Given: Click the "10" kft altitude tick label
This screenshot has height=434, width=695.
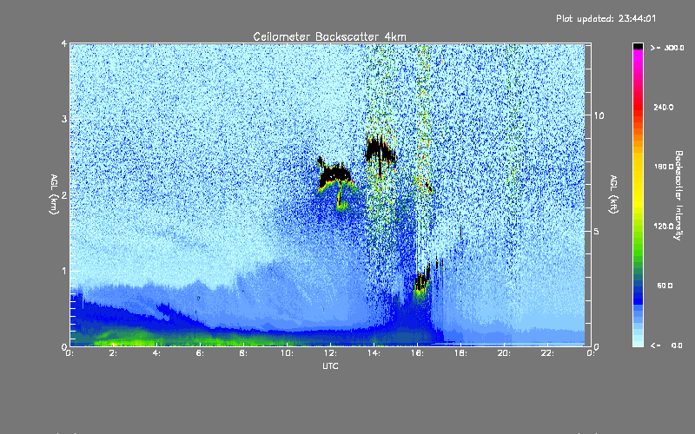Looking at the screenshot, I should click(599, 115).
